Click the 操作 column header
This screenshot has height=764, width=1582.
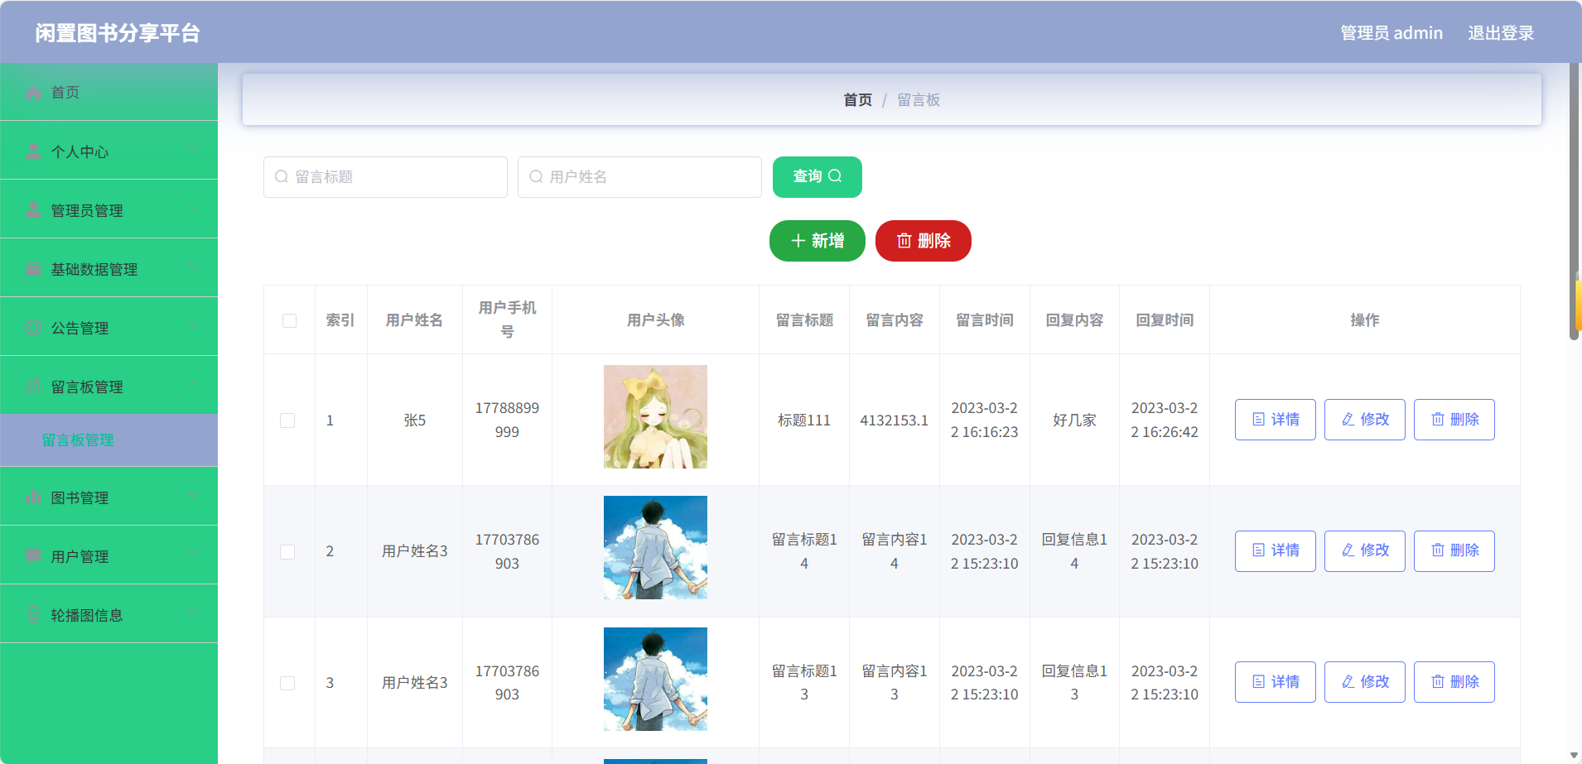click(x=1365, y=320)
